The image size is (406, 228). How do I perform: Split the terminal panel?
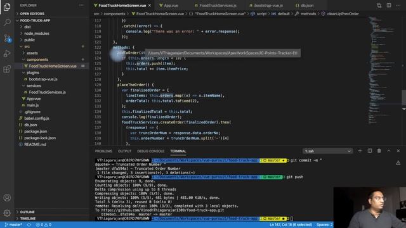pos(370,151)
